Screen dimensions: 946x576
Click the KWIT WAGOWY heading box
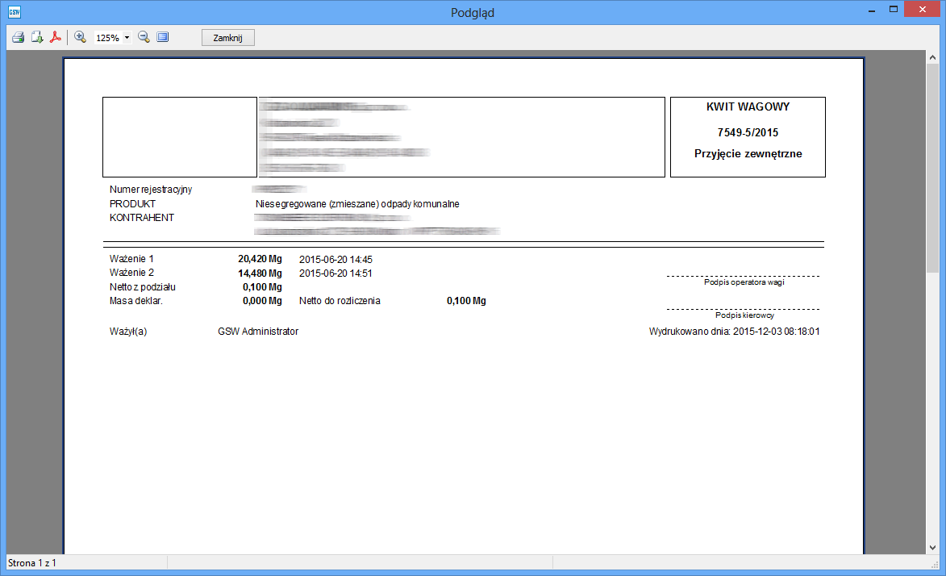tap(748, 136)
